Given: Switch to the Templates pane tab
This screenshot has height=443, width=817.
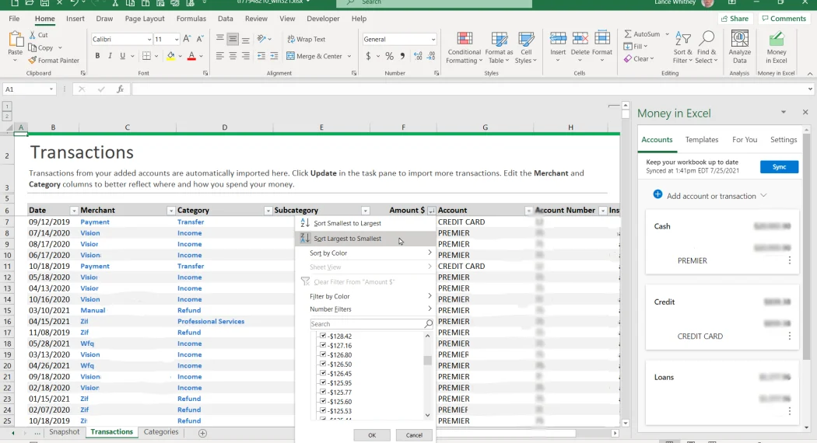Looking at the screenshot, I should pyautogui.click(x=701, y=140).
